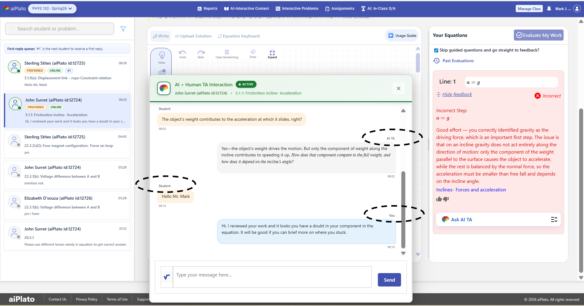Click the page scroll up arrow at right edge
The width and height of the screenshot is (584, 306).
581,21
